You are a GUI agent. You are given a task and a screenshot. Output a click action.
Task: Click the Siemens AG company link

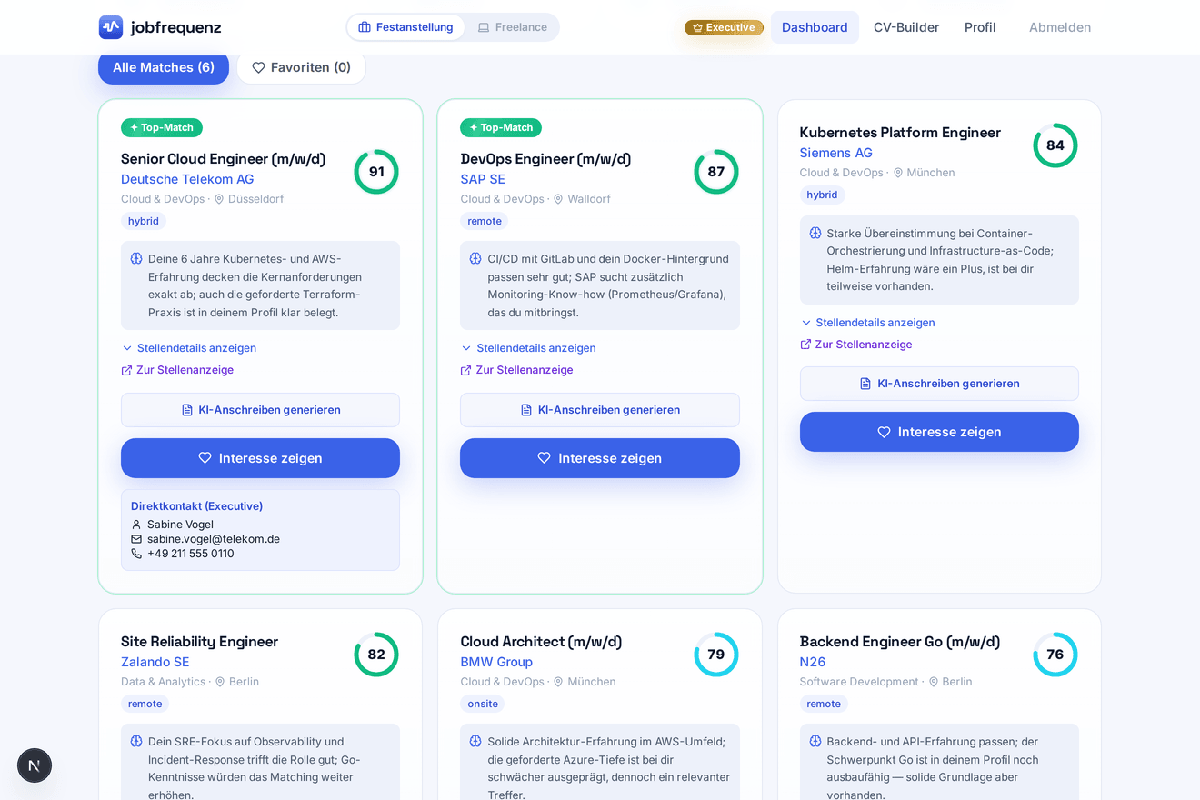836,153
